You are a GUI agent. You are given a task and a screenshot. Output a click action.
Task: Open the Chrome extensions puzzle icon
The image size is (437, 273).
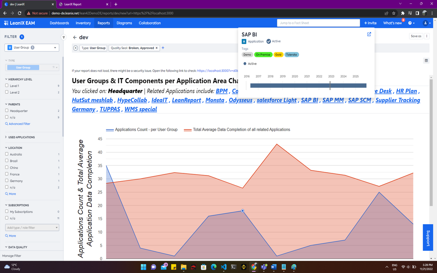(x=403, y=13)
